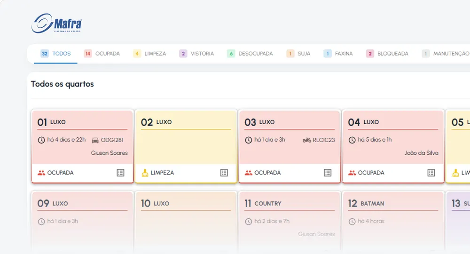470x254 pixels.
Task: Select the TODOS tab
Action: [55, 54]
